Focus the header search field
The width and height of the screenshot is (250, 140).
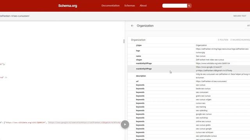pos(175,6)
